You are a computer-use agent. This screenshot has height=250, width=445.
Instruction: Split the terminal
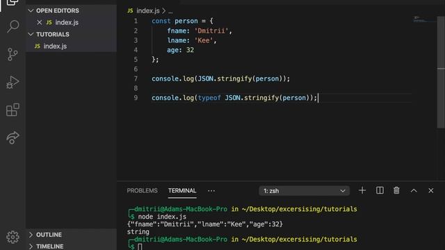(380, 190)
